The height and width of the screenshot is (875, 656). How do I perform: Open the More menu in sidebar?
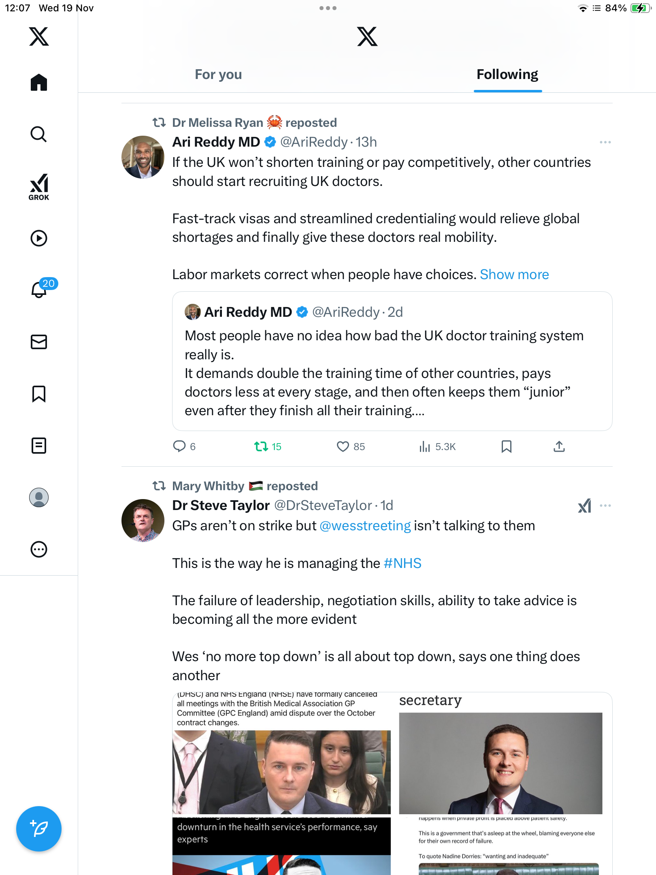point(39,549)
